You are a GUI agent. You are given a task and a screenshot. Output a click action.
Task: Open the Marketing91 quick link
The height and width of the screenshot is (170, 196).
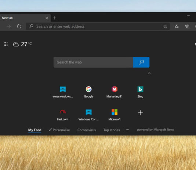pyautogui.click(x=115, y=92)
